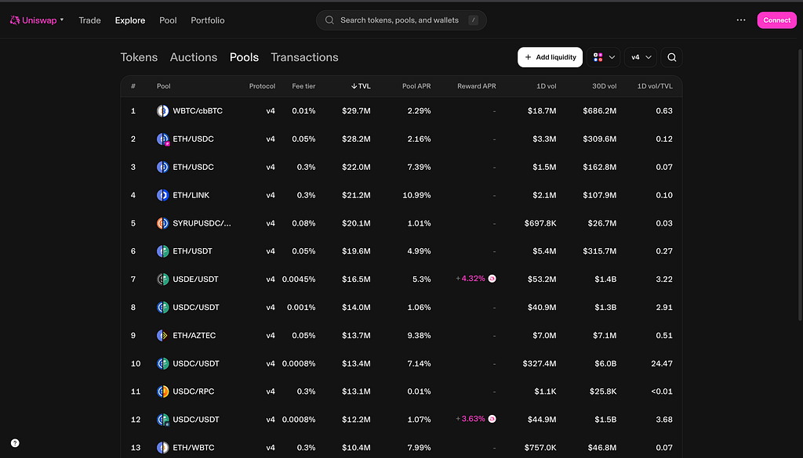The width and height of the screenshot is (803, 458).
Task: Open the three-dot more options menu
Action: tap(741, 20)
